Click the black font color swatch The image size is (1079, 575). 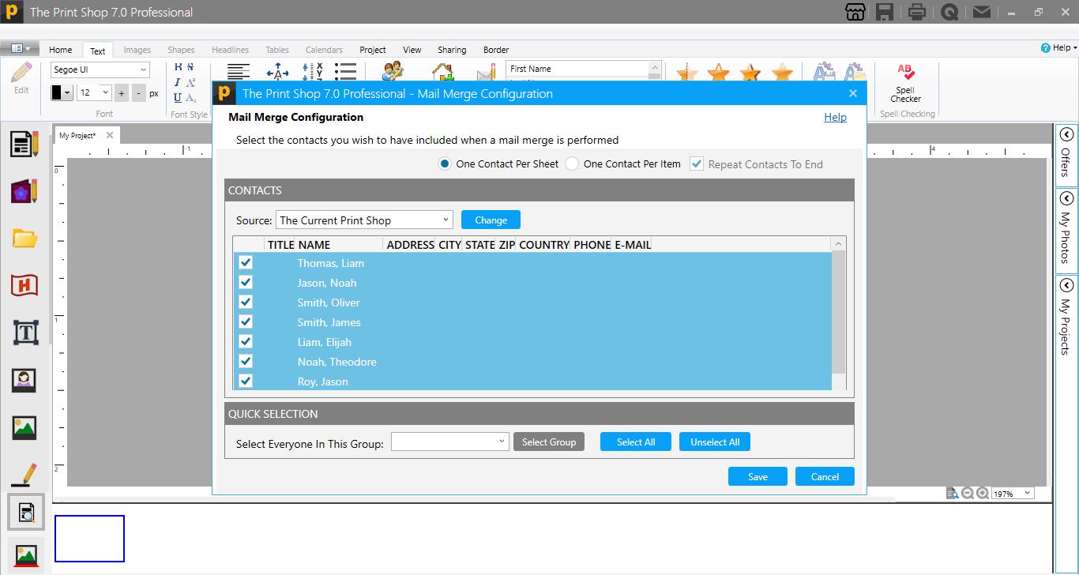point(57,93)
